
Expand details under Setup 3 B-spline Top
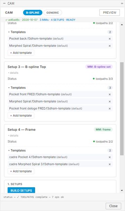pos(13,73)
